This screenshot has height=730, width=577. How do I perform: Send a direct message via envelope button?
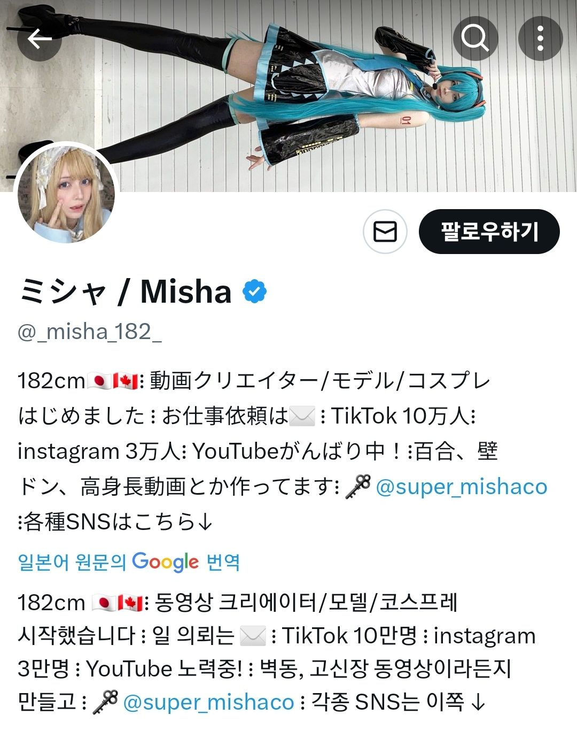(385, 232)
